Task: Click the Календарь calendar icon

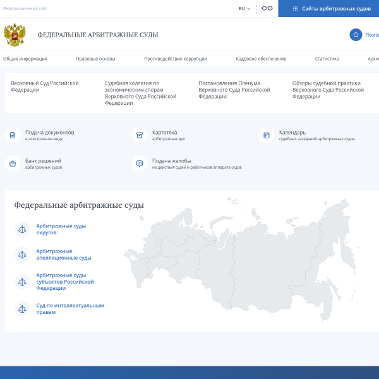Action: (x=267, y=135)
